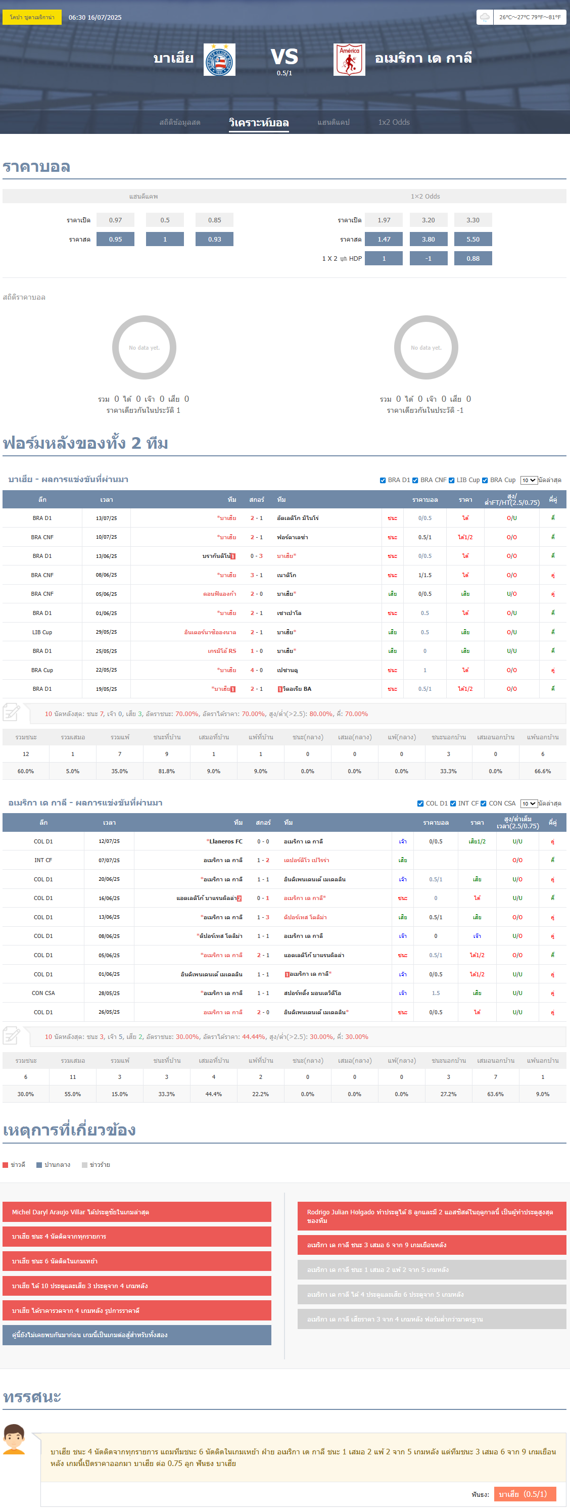This screenshot has width=570, height=1512.
Task: Toggle the BRA CNF checkbox
Action: click(415, 480)
